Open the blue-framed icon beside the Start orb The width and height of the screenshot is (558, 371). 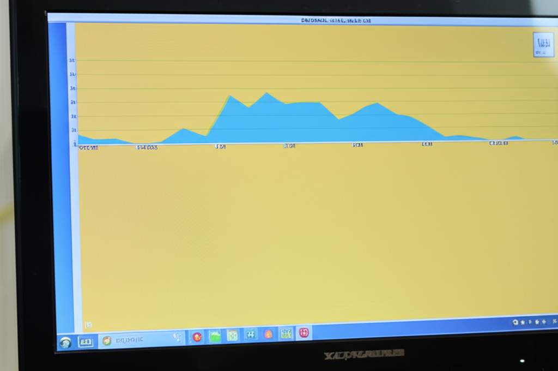pyautogui.click(x=86, y=342)
